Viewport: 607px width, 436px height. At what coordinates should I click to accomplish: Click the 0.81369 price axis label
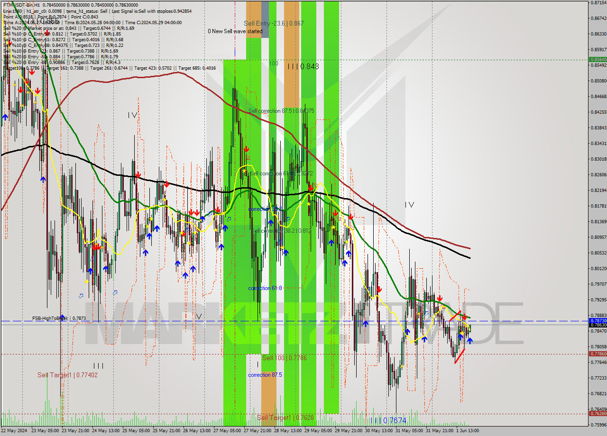pyautogui.click(x=598, y=221)
